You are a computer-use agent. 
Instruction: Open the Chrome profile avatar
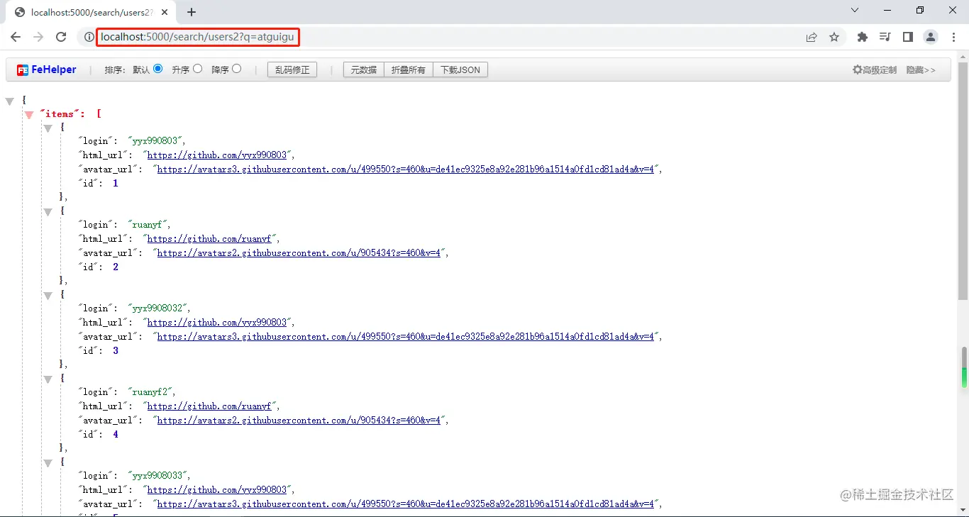tap(931, 37)
